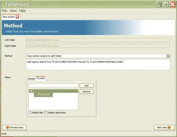Choose Remove in the popup menu
This screenshot has width=177, height=137.
pos(44,94)
